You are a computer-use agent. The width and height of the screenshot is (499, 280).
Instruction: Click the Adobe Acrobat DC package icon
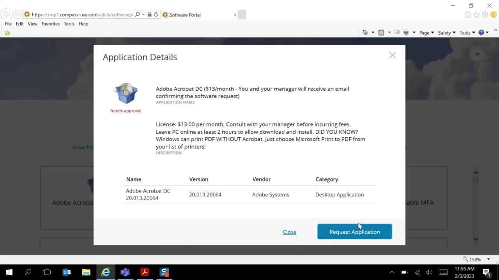[x=126, y=93]
